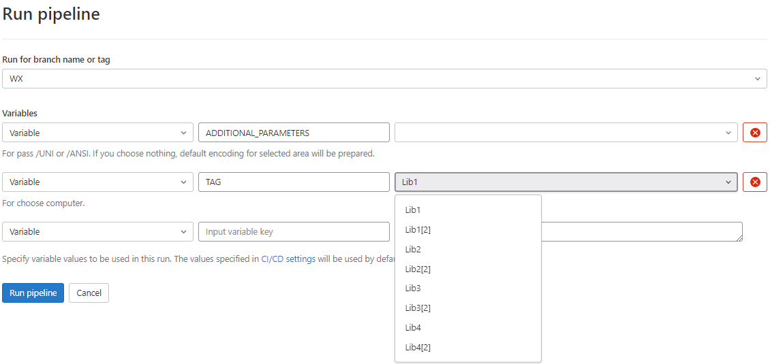Remove the ADDITIONAL_PARAMETERS variable row
Viewport: 770px width, 364px height.
[x=754, y=133]
